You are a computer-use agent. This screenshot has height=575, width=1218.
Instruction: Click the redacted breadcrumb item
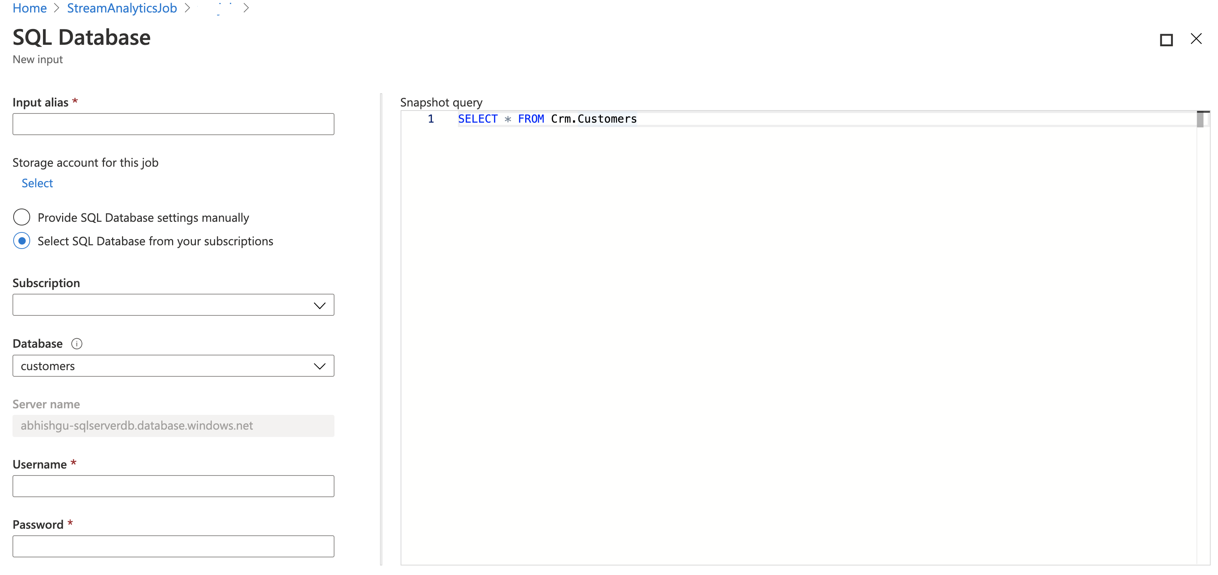coord(217,8)
